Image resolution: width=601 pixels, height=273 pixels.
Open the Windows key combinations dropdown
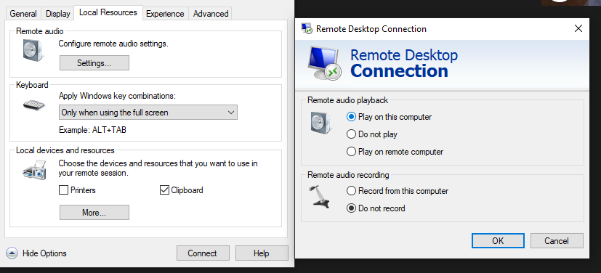[x=148, y=113]
